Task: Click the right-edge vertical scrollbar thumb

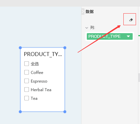Action: pos(139,78)
